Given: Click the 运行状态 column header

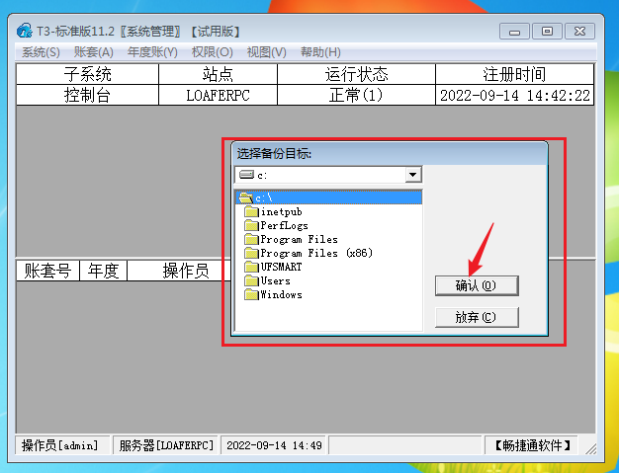Looking at the screenshot, I should [357, 74].
